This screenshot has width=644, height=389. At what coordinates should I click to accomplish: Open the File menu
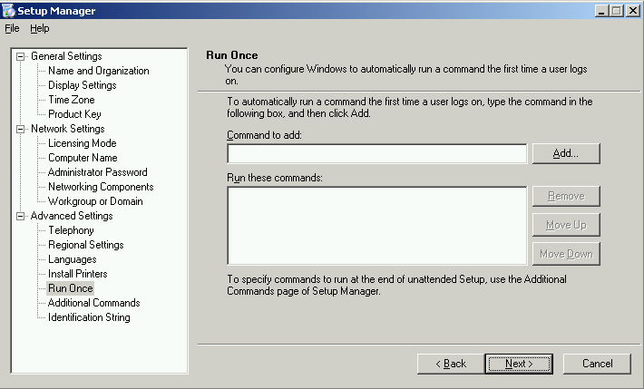pyautogui.click(x=12, y=28)
